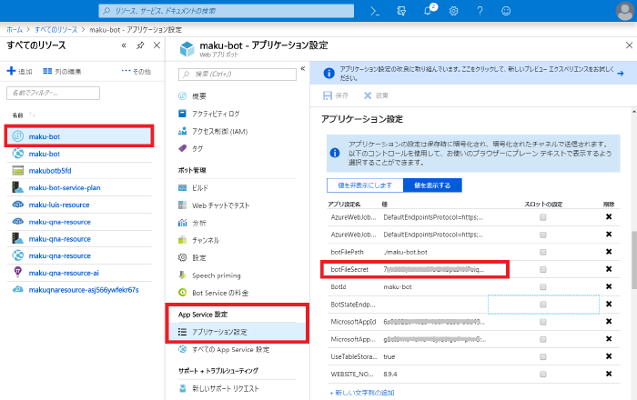Check slot setting for botFilePath

pos(543,252)
